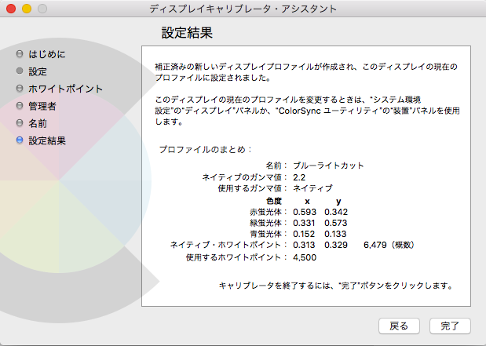Click the bullet next to 名前
486x346 pixels.
click(x=20, y=123)
